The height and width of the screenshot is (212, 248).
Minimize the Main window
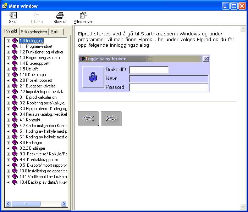tap(225, 6)
